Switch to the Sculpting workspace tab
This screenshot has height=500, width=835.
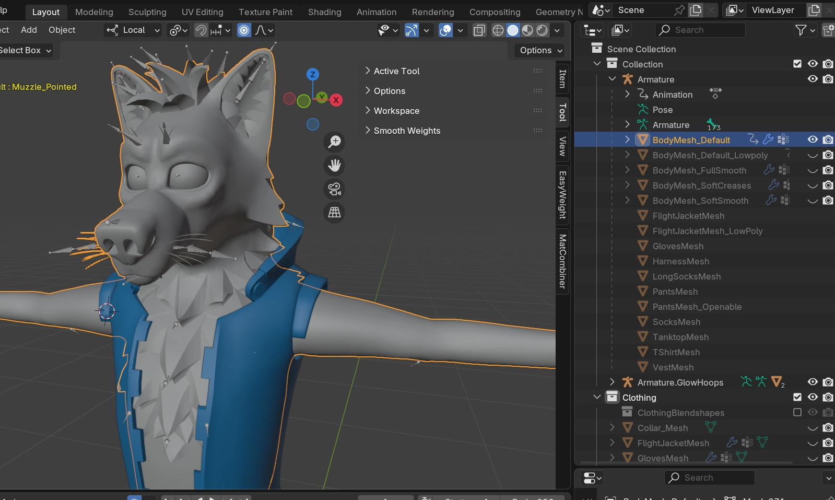(x=147, y=11)
